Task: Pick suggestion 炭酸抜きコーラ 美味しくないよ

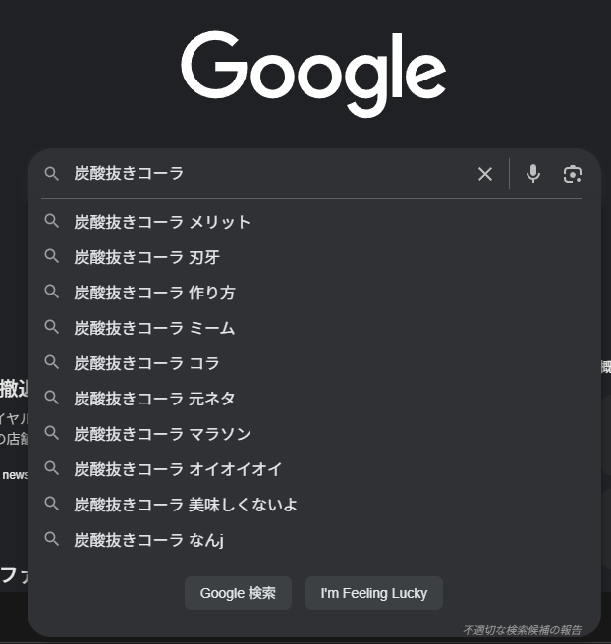Action: pyautogui.click(x=186, y=505)
